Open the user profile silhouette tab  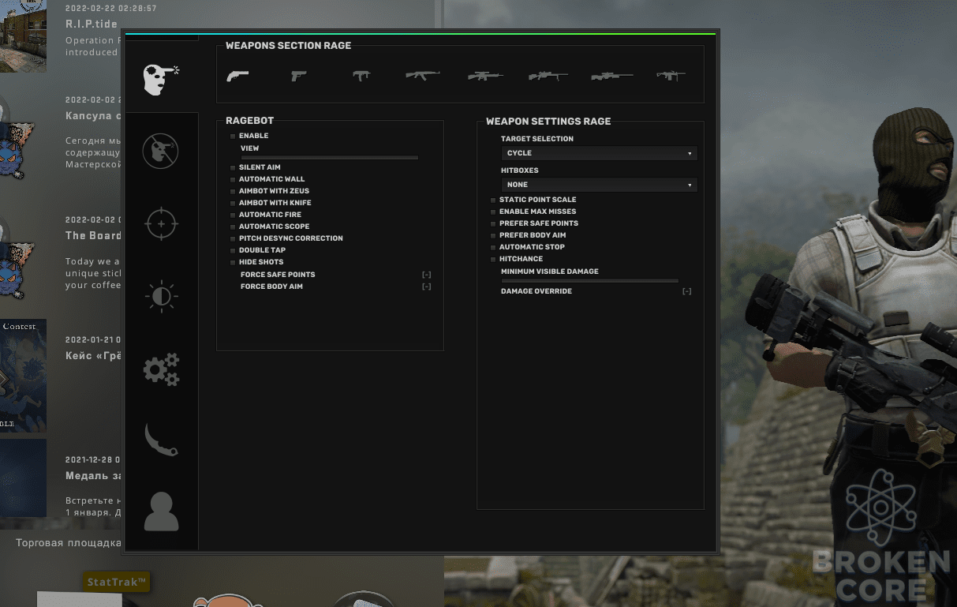[x=161, y=511]
